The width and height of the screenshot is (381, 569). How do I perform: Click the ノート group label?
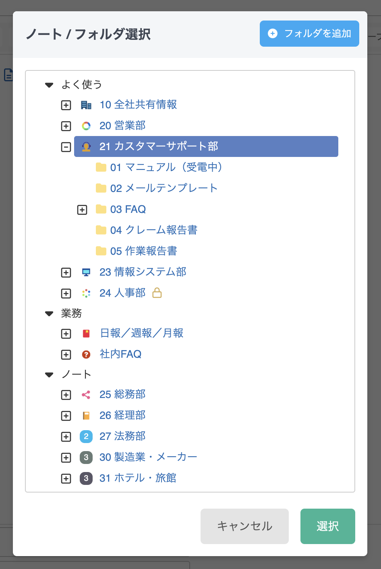click(x=77, y=374)
